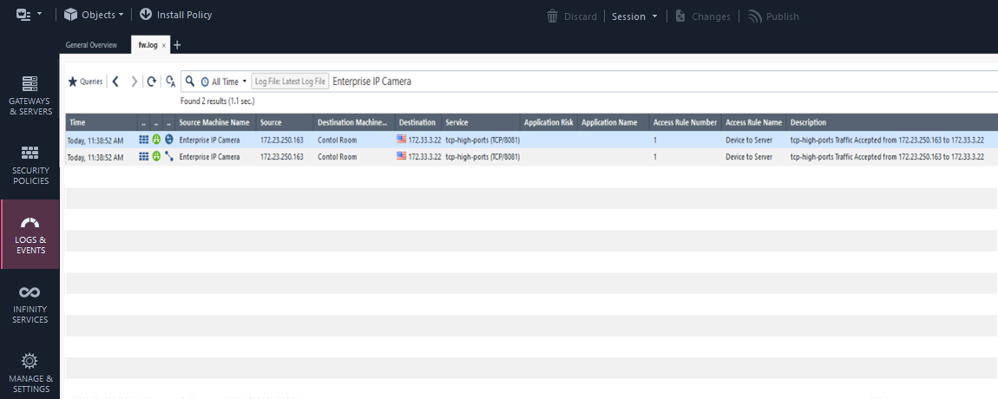Click green accept icon in first row
The width and height of the screenshot is (998, 399).
point(156,140)
